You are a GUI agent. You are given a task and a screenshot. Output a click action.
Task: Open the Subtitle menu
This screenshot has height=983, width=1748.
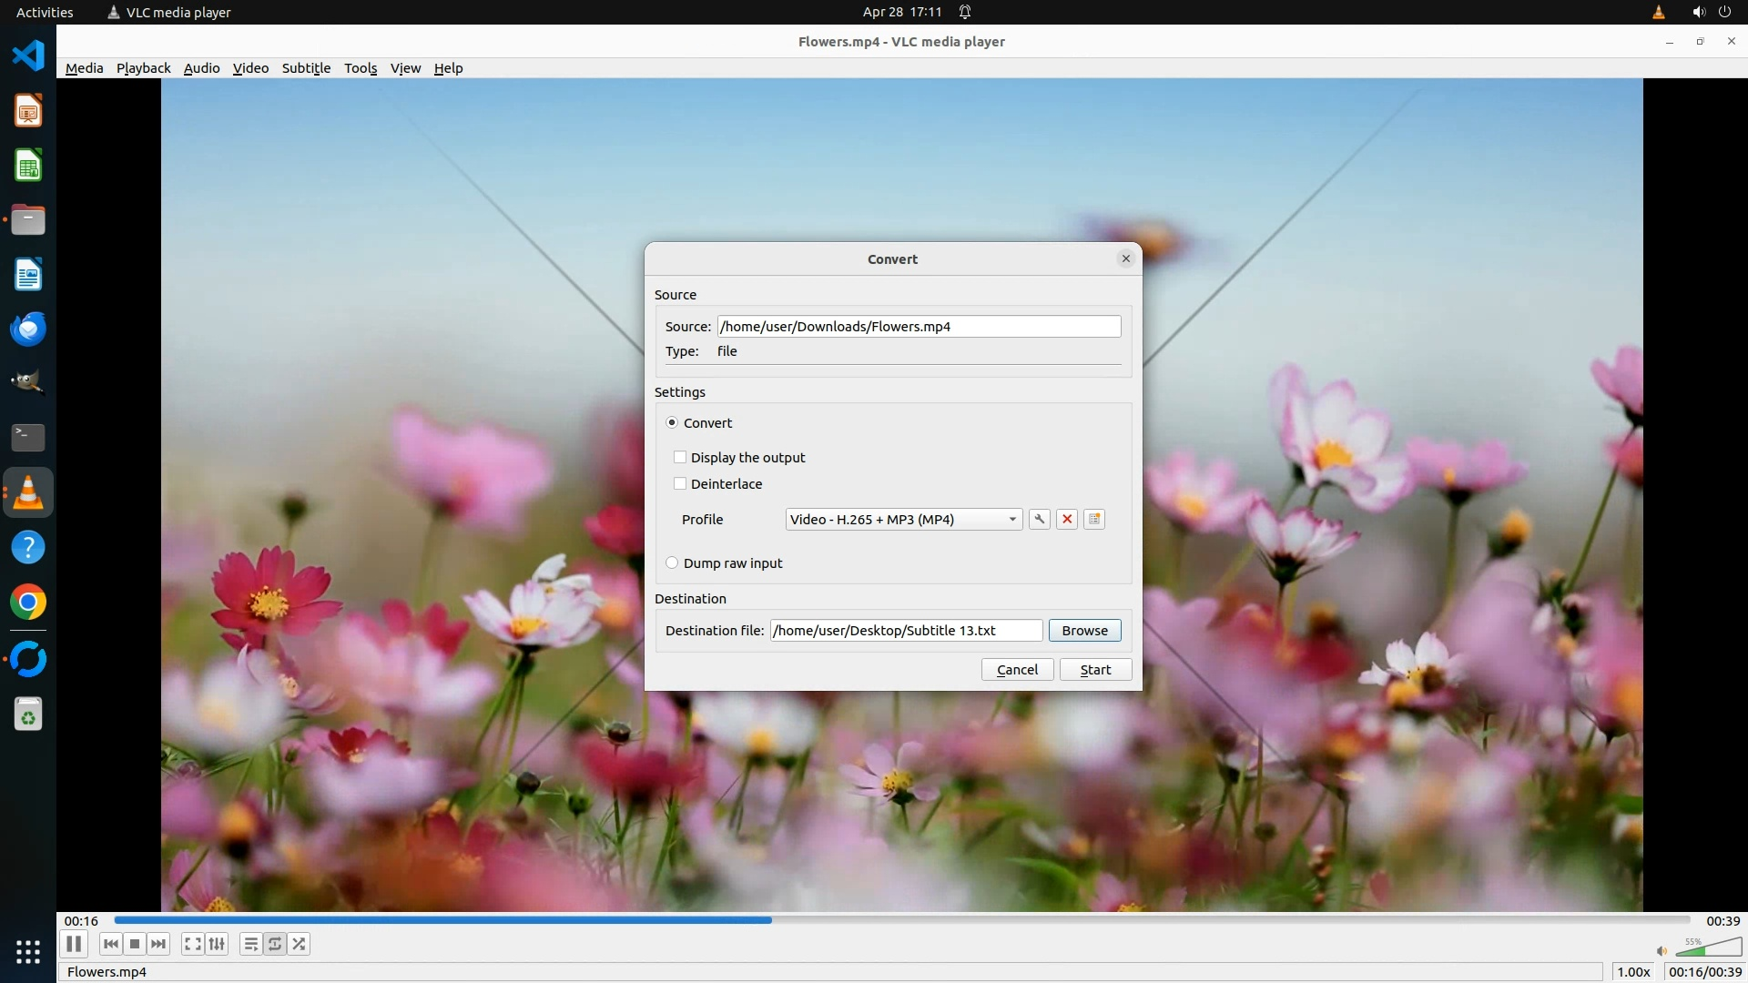(306, 68)
